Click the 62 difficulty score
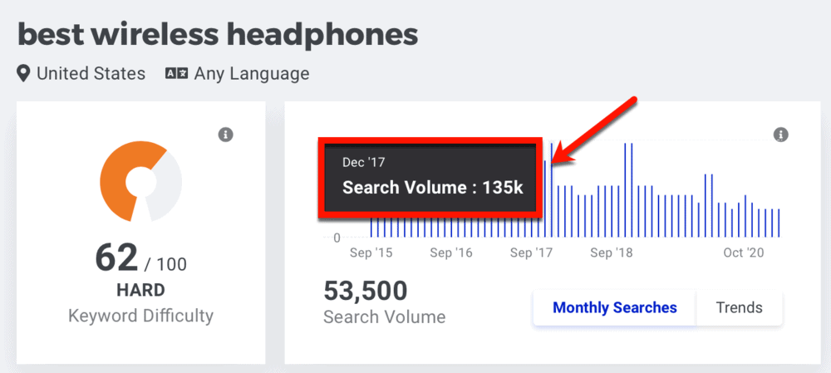The width and height of the screenshot is (831, 373). click(x=116, y=258)
